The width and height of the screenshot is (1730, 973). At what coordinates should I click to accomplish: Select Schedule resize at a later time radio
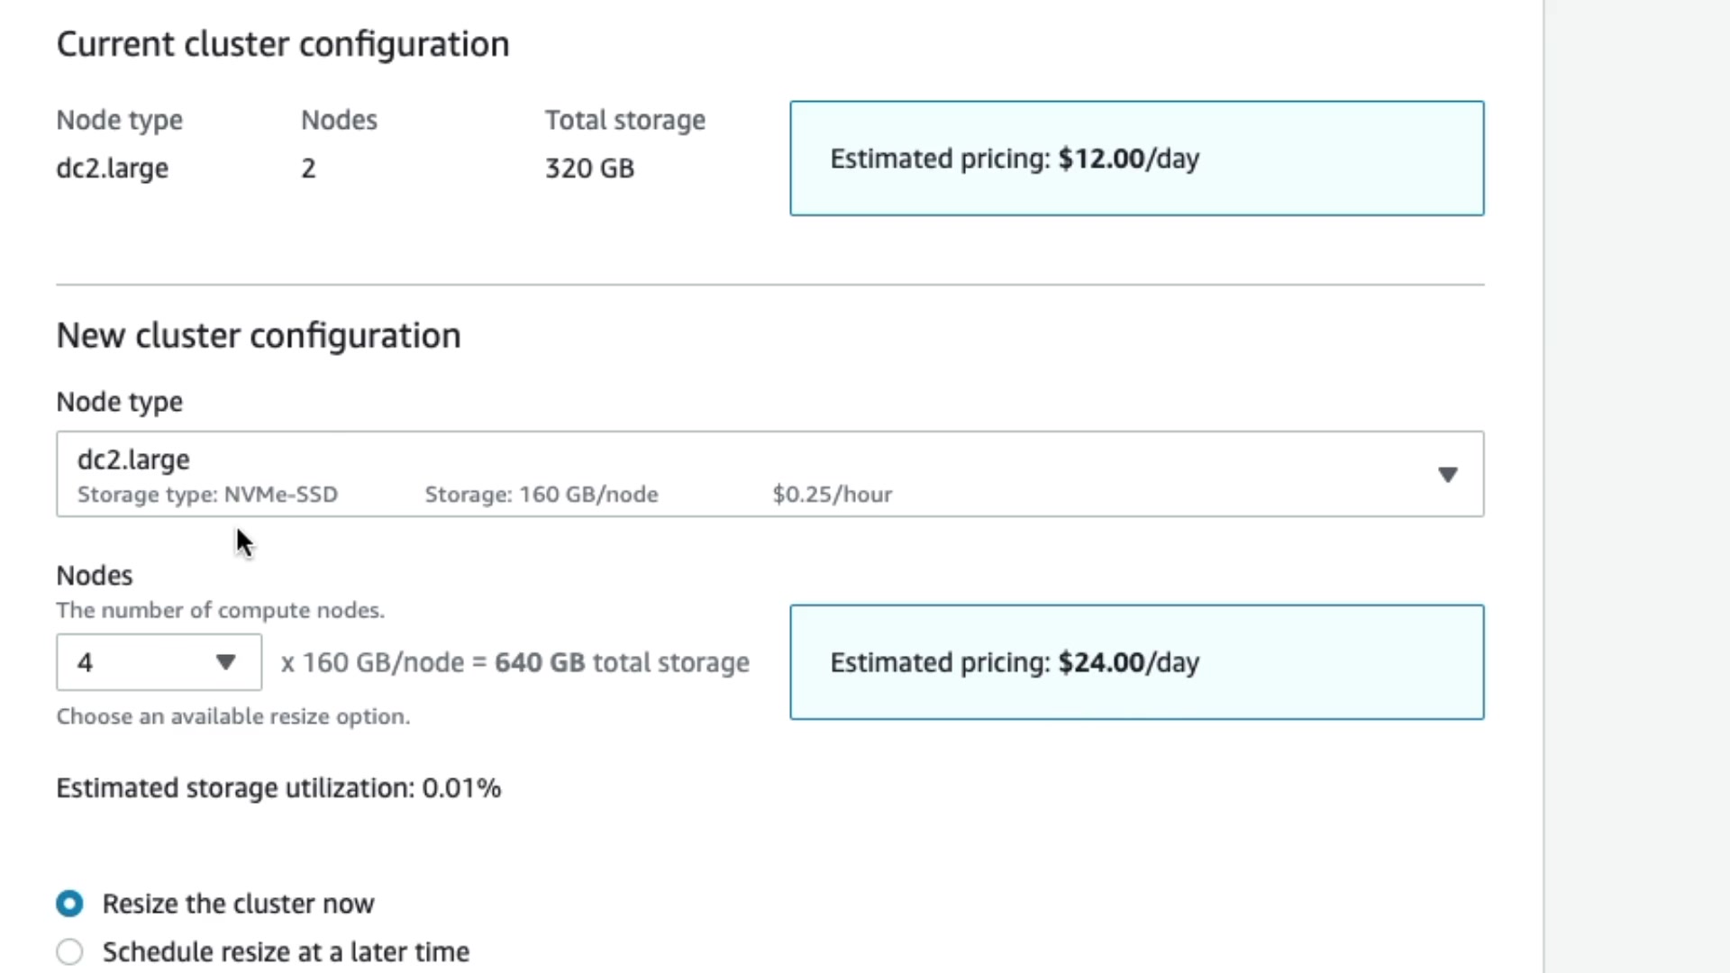(69, 951)
